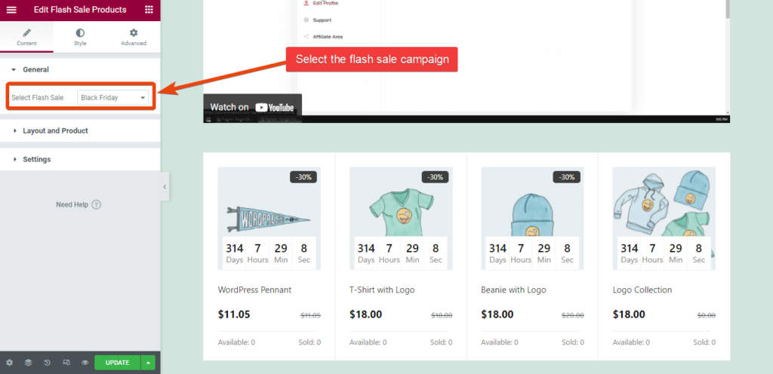
Task: Switch to the Advanced tab
Action: click(134, 37)
